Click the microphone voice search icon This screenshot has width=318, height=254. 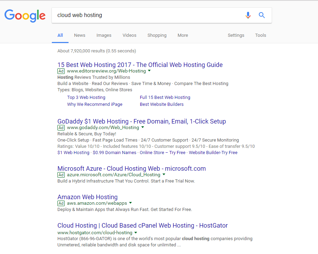tap(248, 15)
